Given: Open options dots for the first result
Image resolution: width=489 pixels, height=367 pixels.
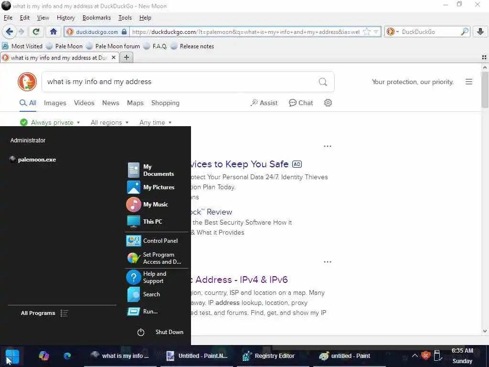Looking at the screenshot, I should (x=328, y=146).
